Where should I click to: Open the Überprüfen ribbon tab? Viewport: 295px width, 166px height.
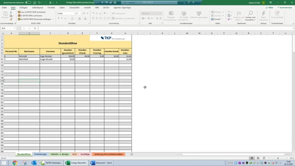pos(74,8)
